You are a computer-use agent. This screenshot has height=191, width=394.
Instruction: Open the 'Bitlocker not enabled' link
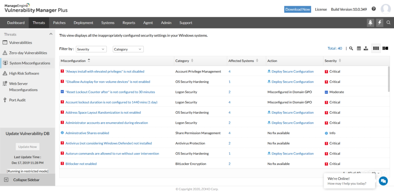coord(81,164)
